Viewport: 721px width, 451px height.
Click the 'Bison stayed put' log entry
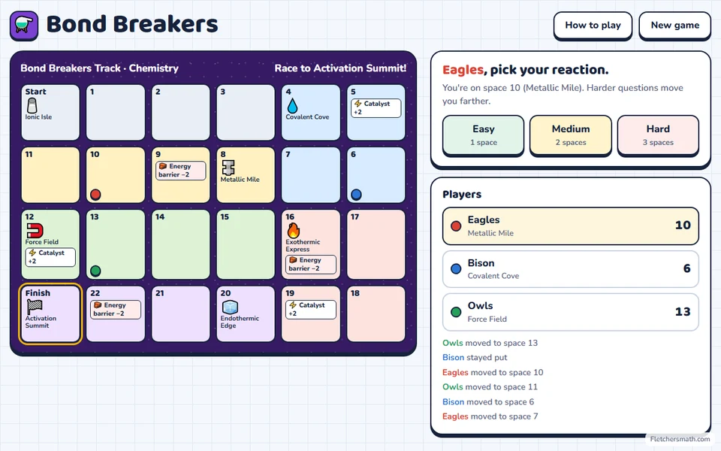(475, 358)
